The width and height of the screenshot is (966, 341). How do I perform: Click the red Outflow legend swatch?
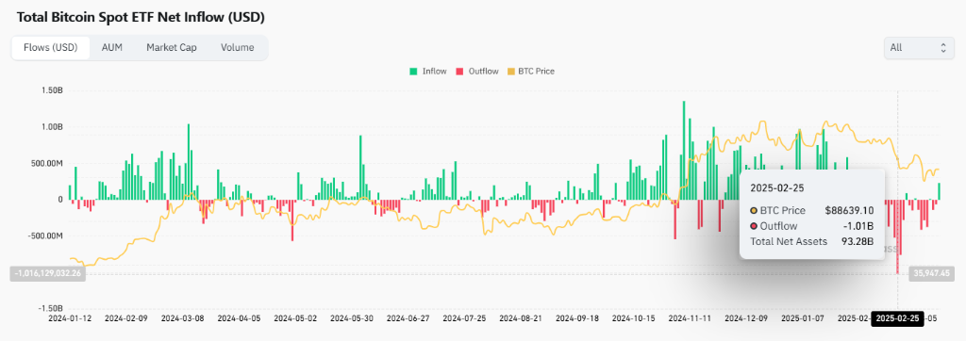click(459, 72)
